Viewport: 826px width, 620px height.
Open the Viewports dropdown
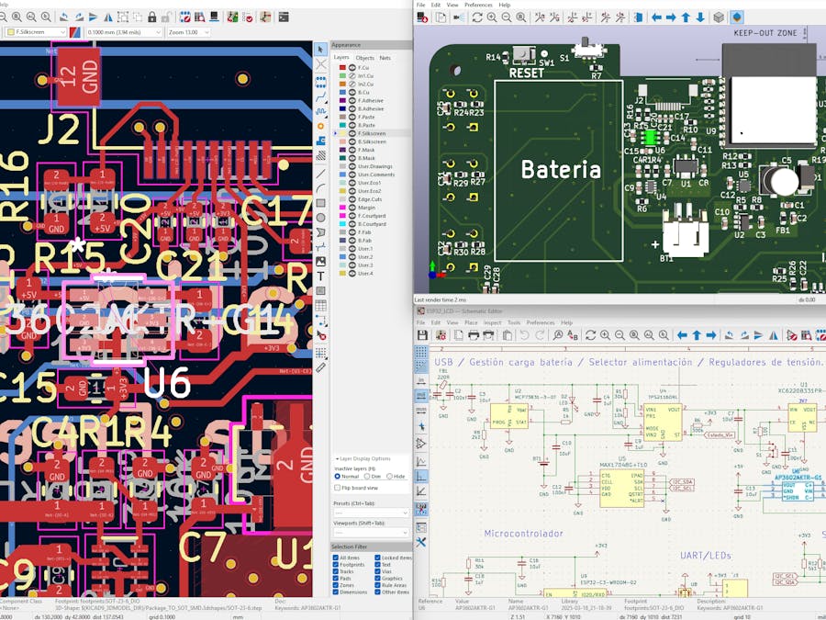(371, 531)
